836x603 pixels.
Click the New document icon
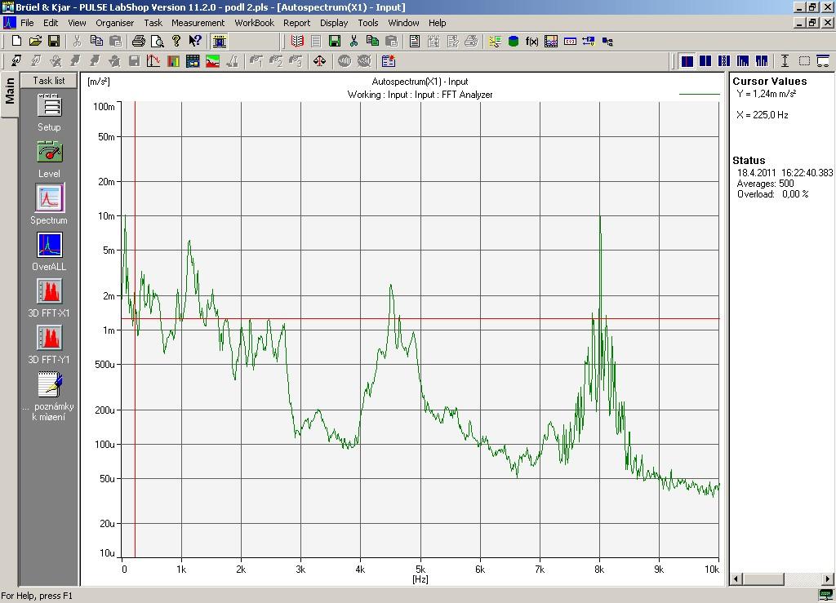tap(16, 41)
